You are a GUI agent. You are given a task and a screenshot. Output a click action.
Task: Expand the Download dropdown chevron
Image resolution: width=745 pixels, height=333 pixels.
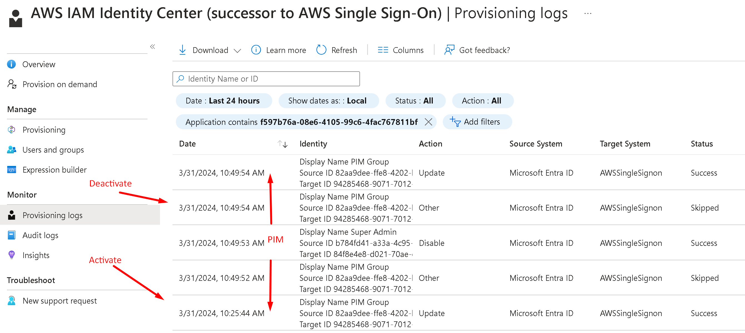tap(237, 51)
